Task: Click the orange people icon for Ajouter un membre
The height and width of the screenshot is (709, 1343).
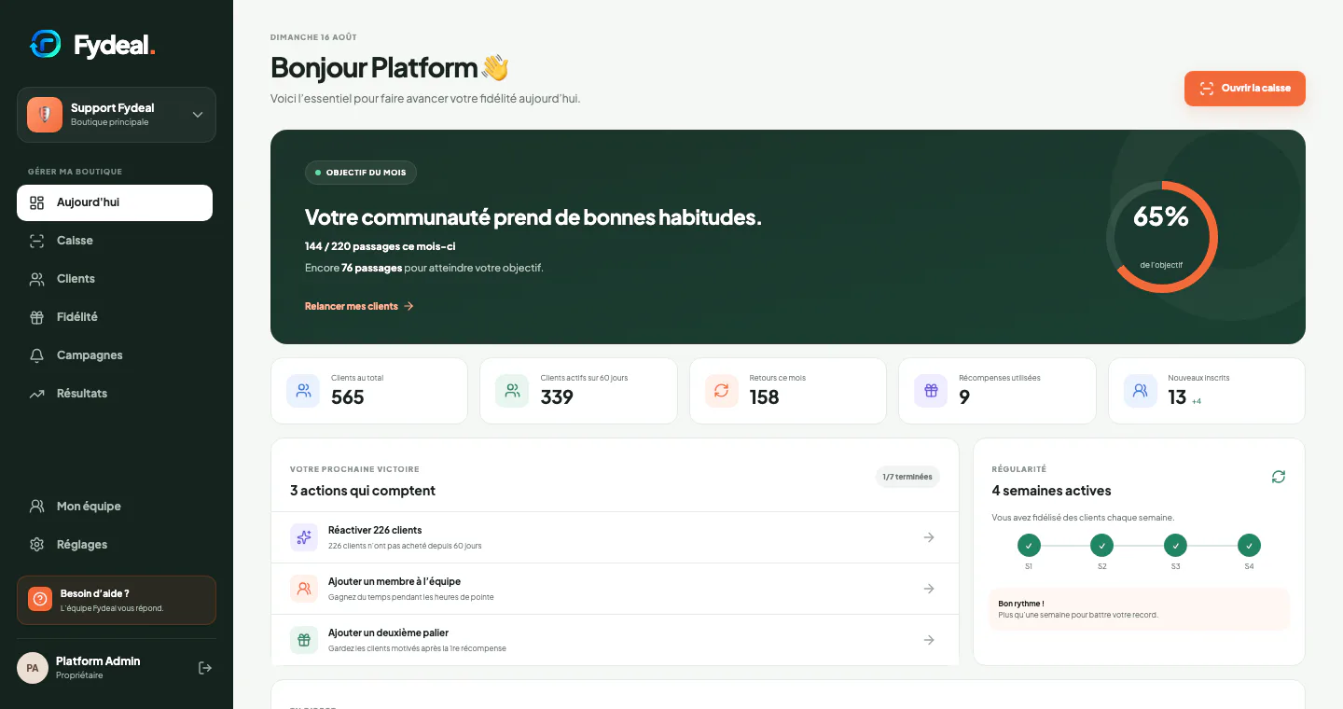Action: (x=304, y=589)
